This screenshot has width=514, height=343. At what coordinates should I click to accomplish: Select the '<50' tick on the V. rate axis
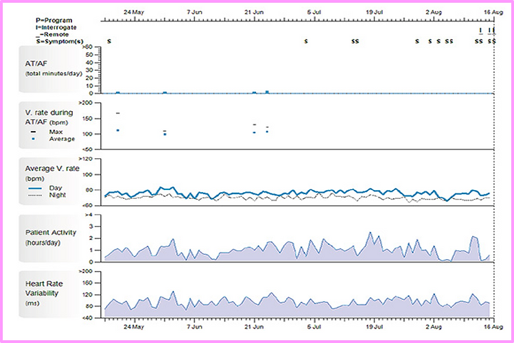click(86, 150)
